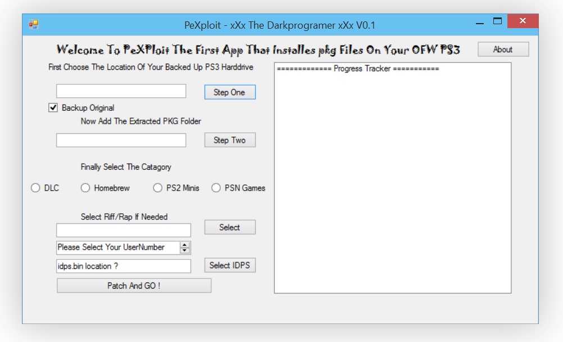
Task: Choose the Homebrew category option
Action: (85, 188)
